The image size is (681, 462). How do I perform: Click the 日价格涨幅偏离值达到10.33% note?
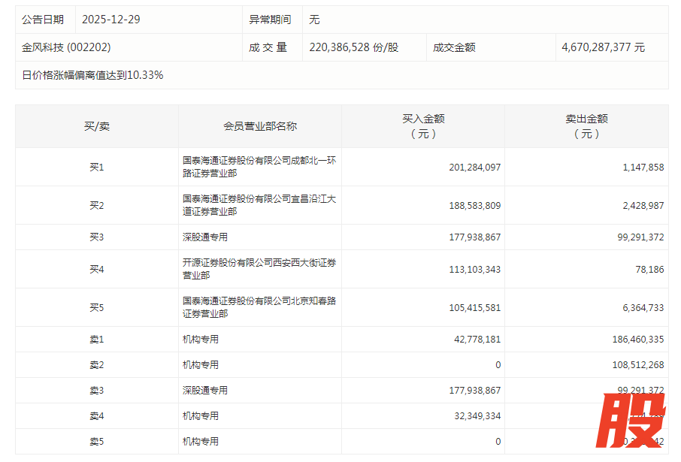coord(92,75)
